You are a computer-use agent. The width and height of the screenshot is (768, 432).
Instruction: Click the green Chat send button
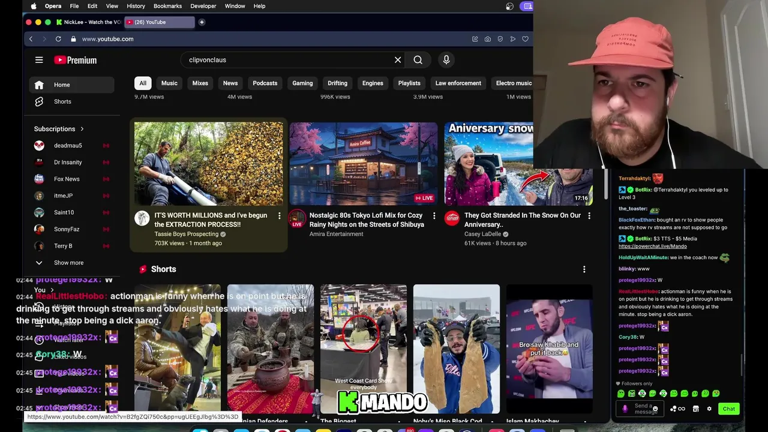point(728,409)
